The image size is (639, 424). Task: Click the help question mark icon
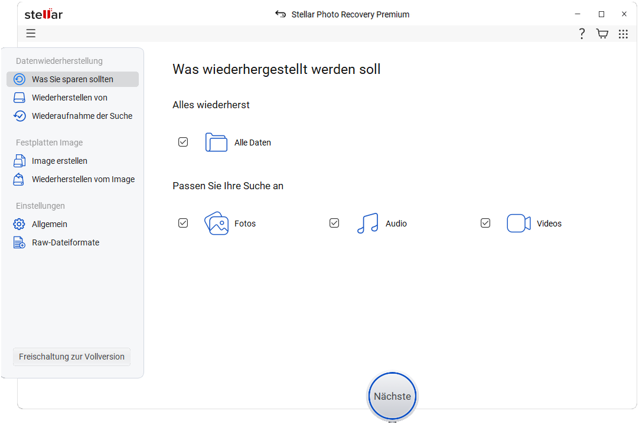click(x=582, y=34)
